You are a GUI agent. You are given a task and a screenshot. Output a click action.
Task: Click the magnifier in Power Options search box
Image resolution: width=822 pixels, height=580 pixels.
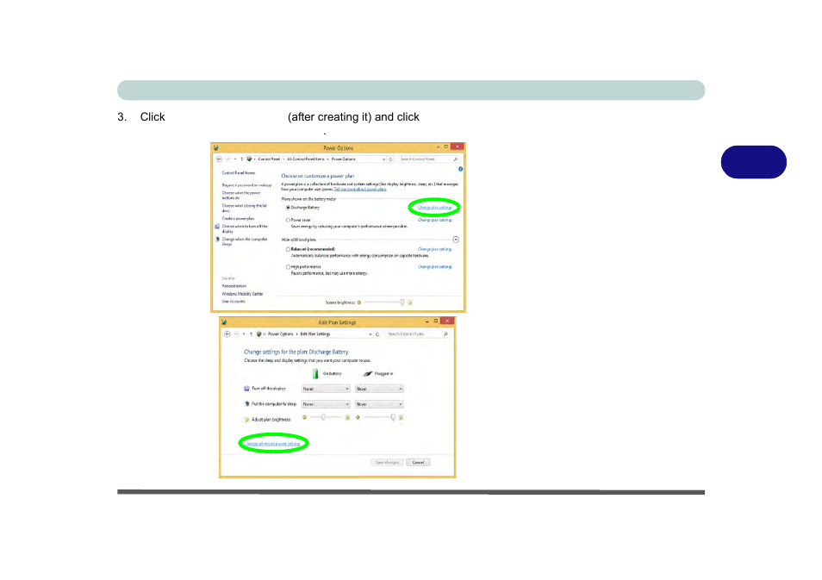click(455, 159)
